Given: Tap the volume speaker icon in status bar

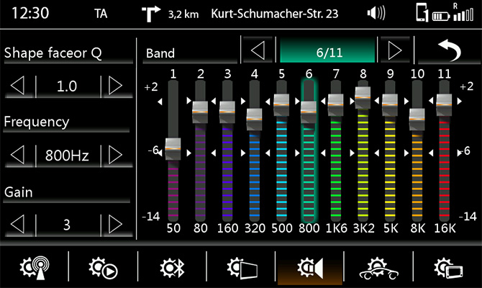Looking at the screenshot, I should tap(376, 13).
